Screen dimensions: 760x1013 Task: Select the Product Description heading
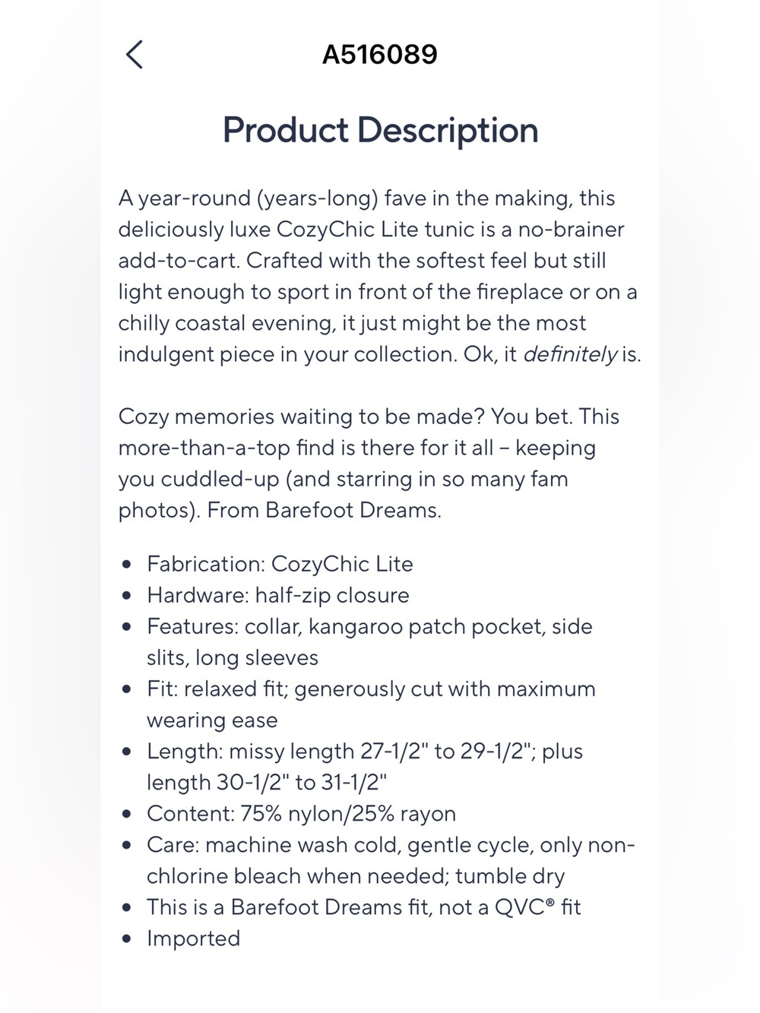[x=380, y=130]
